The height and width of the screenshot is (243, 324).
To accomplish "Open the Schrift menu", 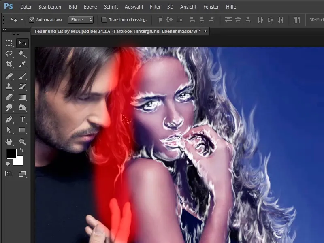I will coord(111,7).
